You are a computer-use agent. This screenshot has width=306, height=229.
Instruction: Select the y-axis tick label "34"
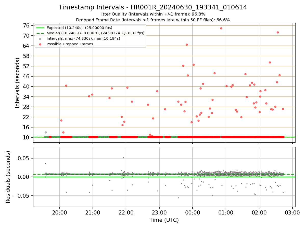(26, 97)
